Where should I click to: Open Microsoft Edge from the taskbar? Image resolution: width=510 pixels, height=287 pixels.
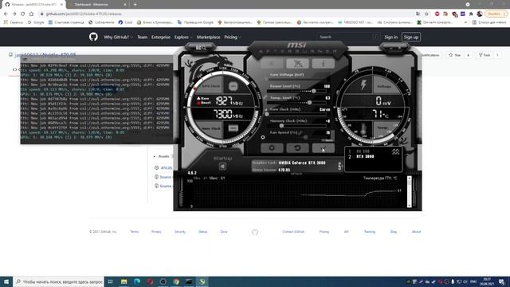(137, 281)
